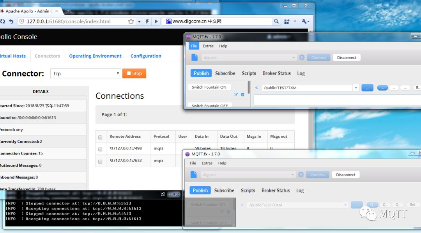The width and height of the screenshot is (421, 233).
Task: Open the gear settings icon in lower MQTT.fx
Action: click(301, 174)
